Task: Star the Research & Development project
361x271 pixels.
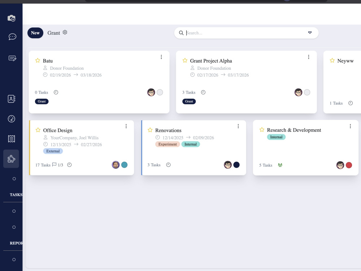Action: [x=262, y=129]
